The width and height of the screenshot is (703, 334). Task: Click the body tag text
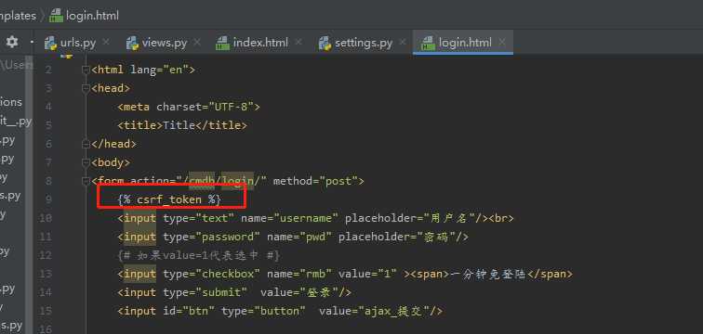111,162
